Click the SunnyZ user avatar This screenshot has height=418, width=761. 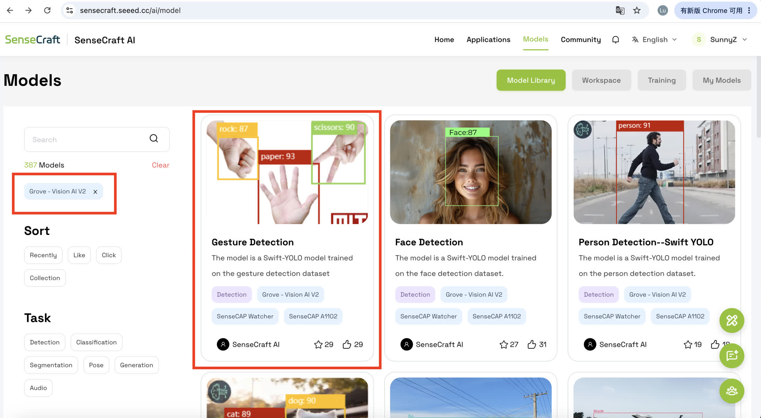pos(699,39)
